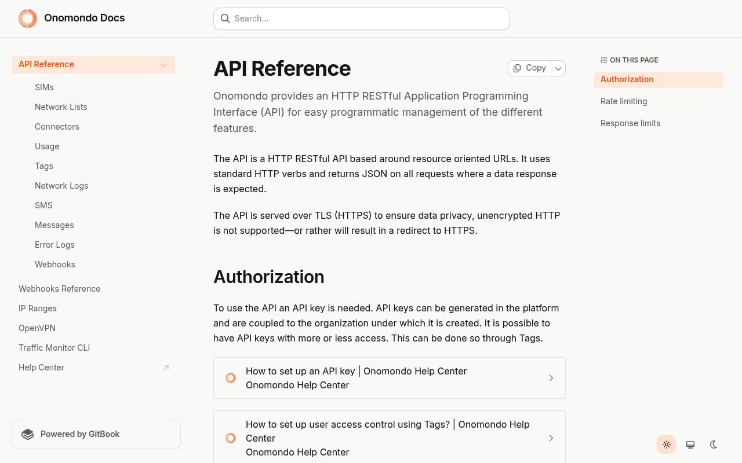Jump to Authorization section in page outline

(659, 80)
